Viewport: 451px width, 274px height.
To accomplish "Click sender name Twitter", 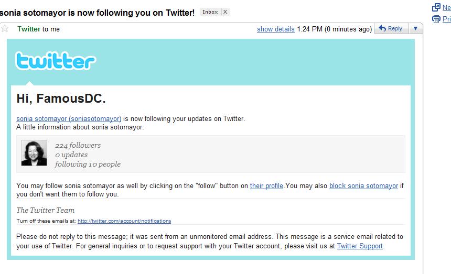I will 29,29.
